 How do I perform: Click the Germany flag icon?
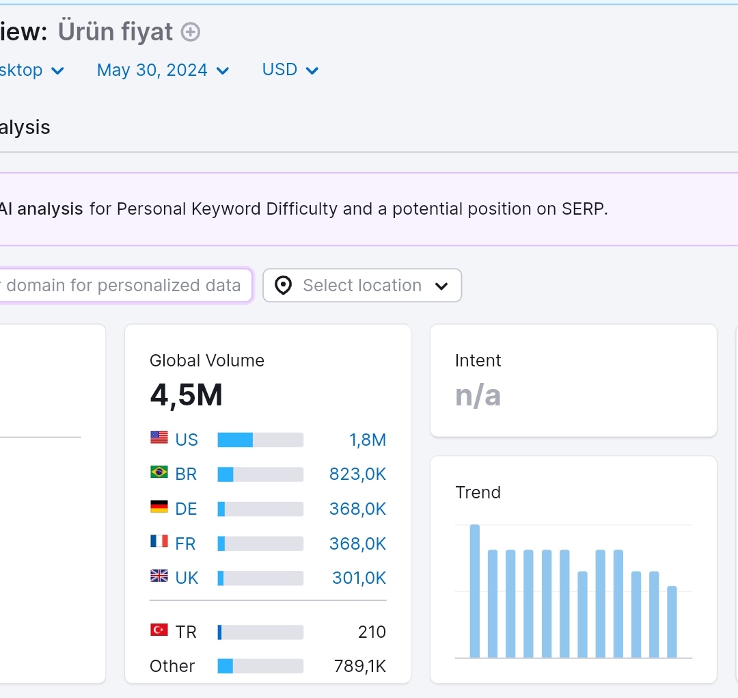tap(159, 507)
